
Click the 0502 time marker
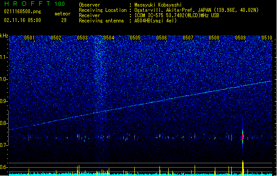56,38
